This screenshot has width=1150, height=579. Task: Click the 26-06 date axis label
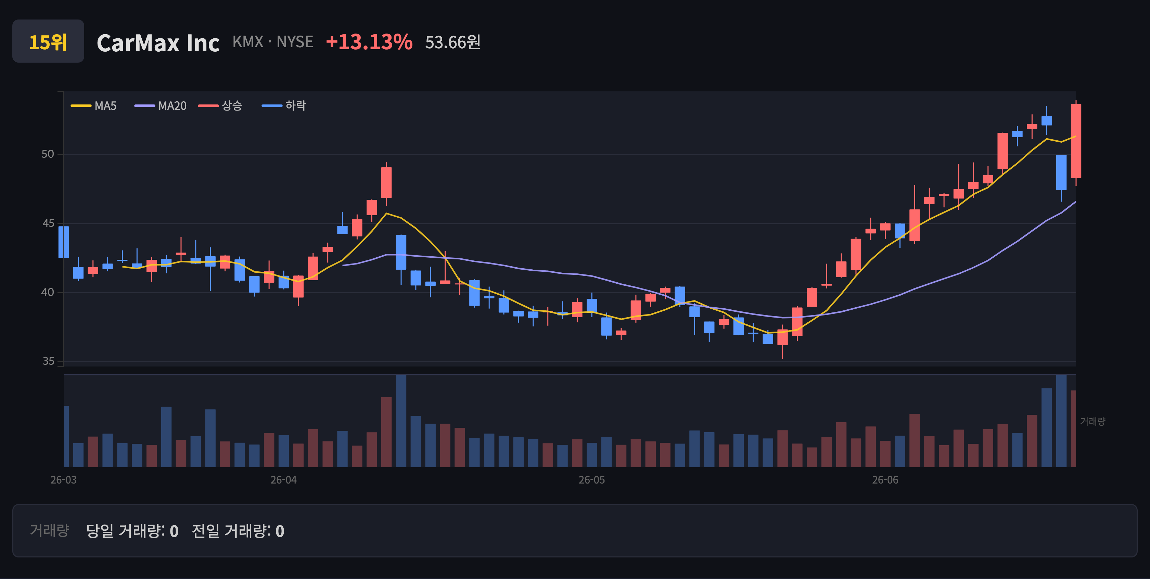[x=885, y=480]
